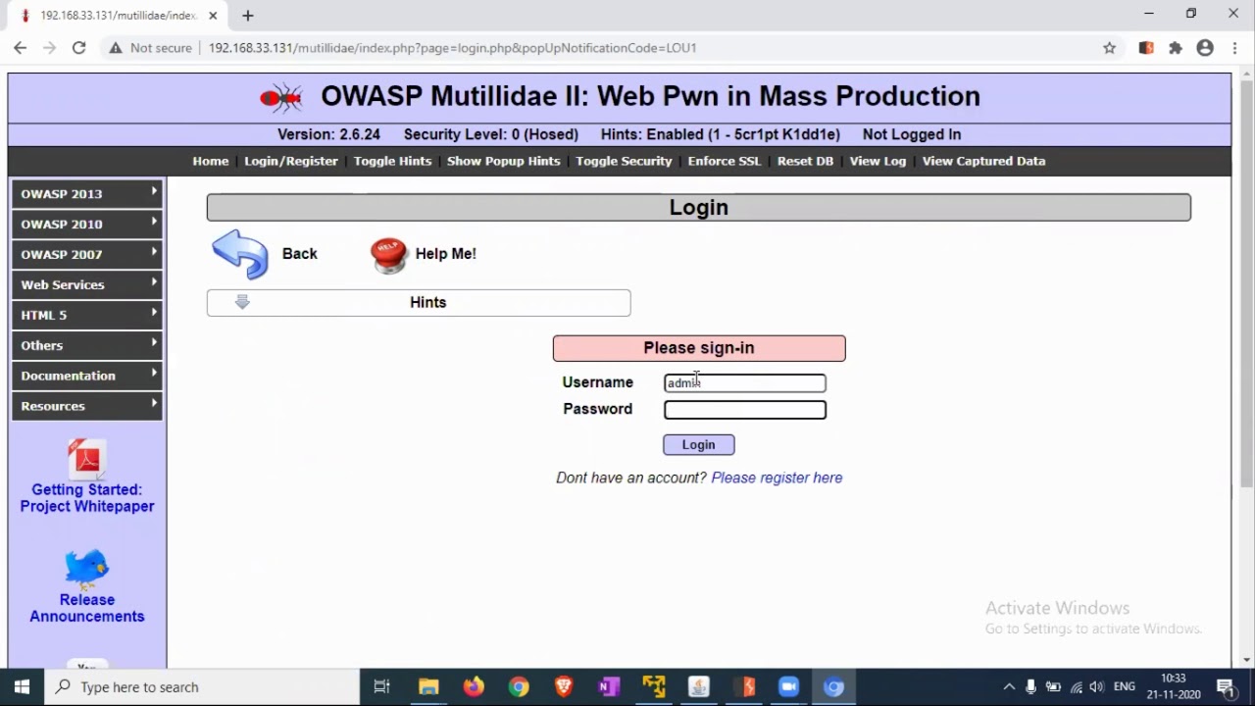Image resolution: width=1255 pixels, height=706 pixels.
Task: Launch Firefox from the taskbar
Action: (x=474, y=687)
